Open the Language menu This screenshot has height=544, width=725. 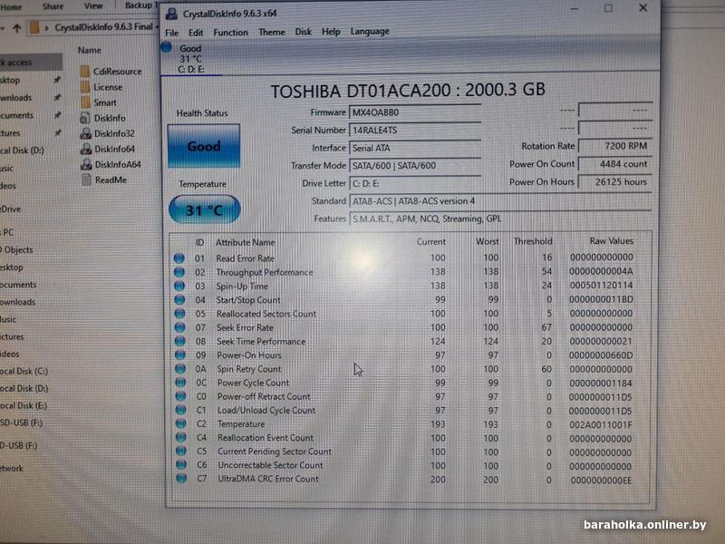tap(370, 32)
